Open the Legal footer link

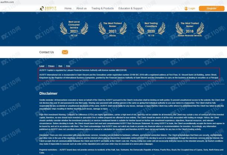[42, 66]
